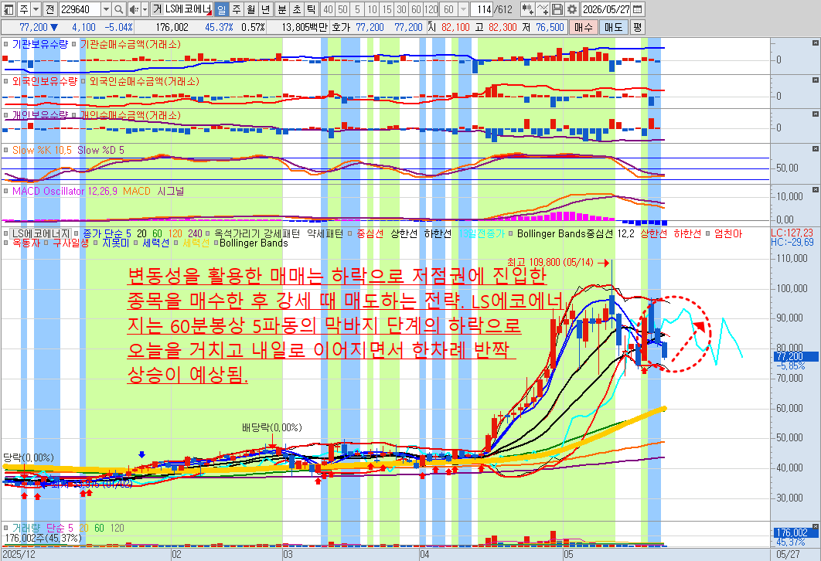Click the 종가 단순 5 legend
The height and width of the screenshot is (561, 821).
(107, 234)
